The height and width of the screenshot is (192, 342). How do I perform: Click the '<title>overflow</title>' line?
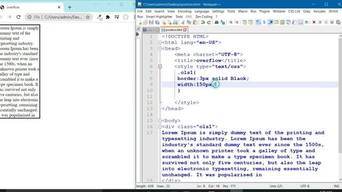pyautogui.click(x=210, y=60)
